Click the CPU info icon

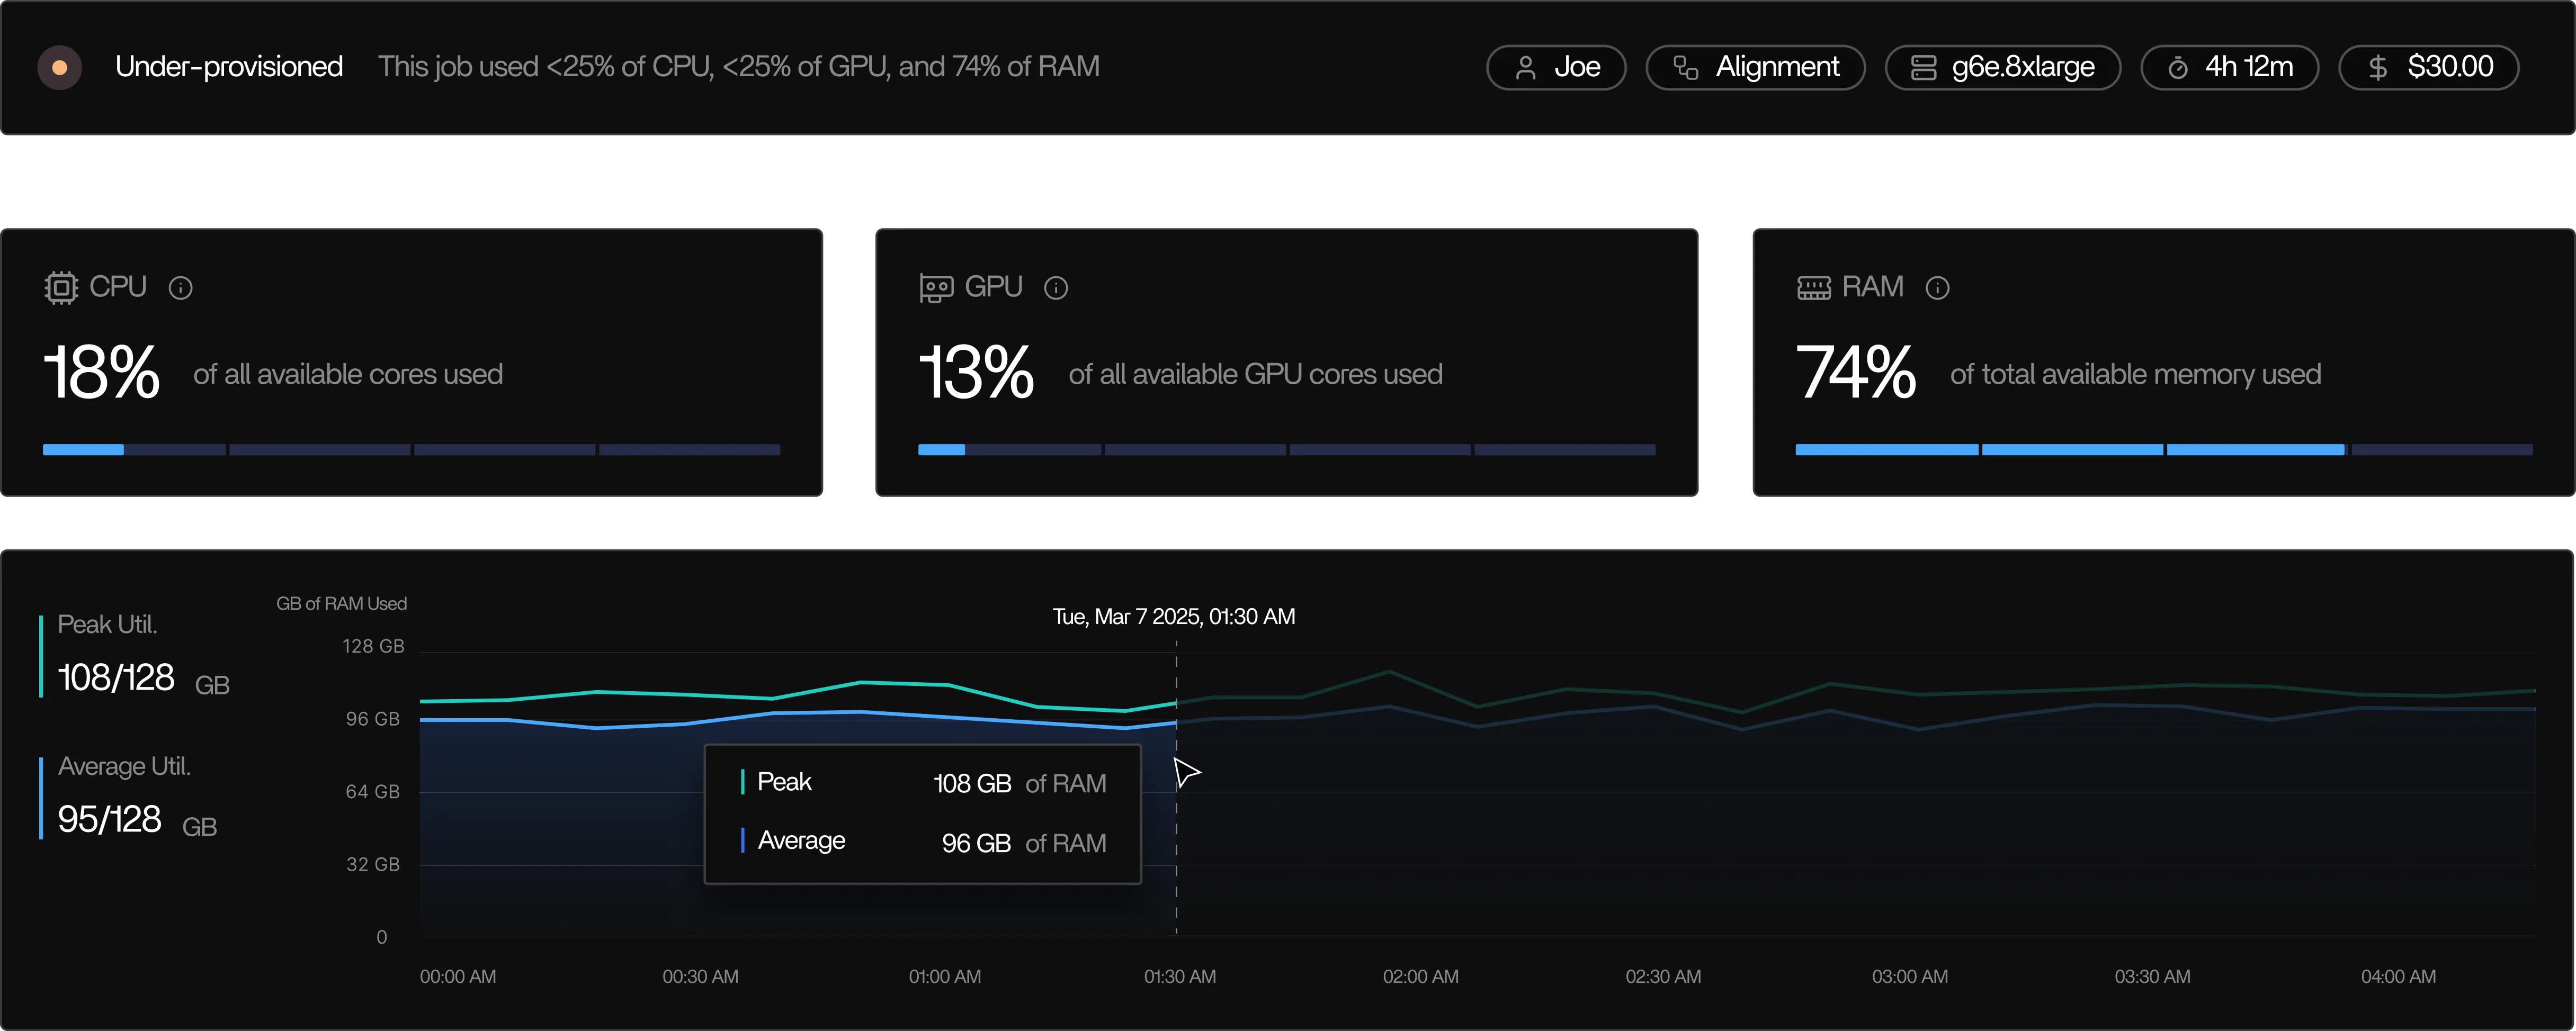(x=180, y=288)
